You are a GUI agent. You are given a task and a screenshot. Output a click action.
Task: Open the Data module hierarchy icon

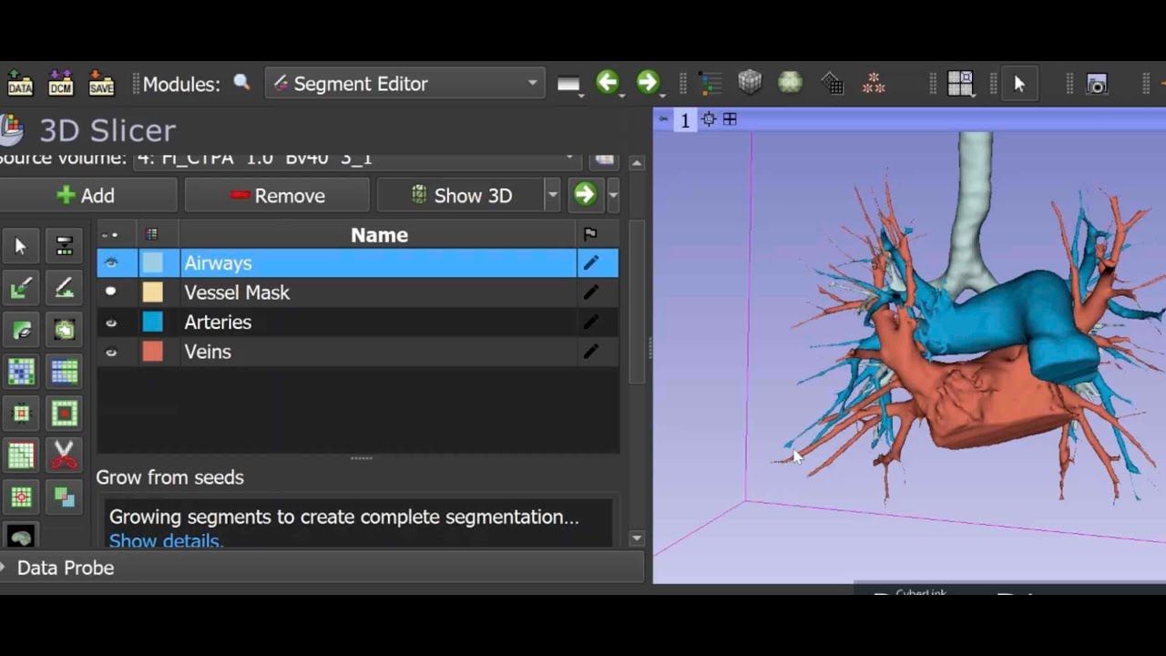[711, 83]
